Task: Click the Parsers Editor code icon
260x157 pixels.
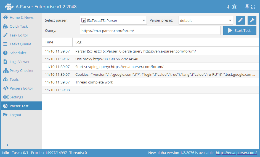Action: (5, 88)
